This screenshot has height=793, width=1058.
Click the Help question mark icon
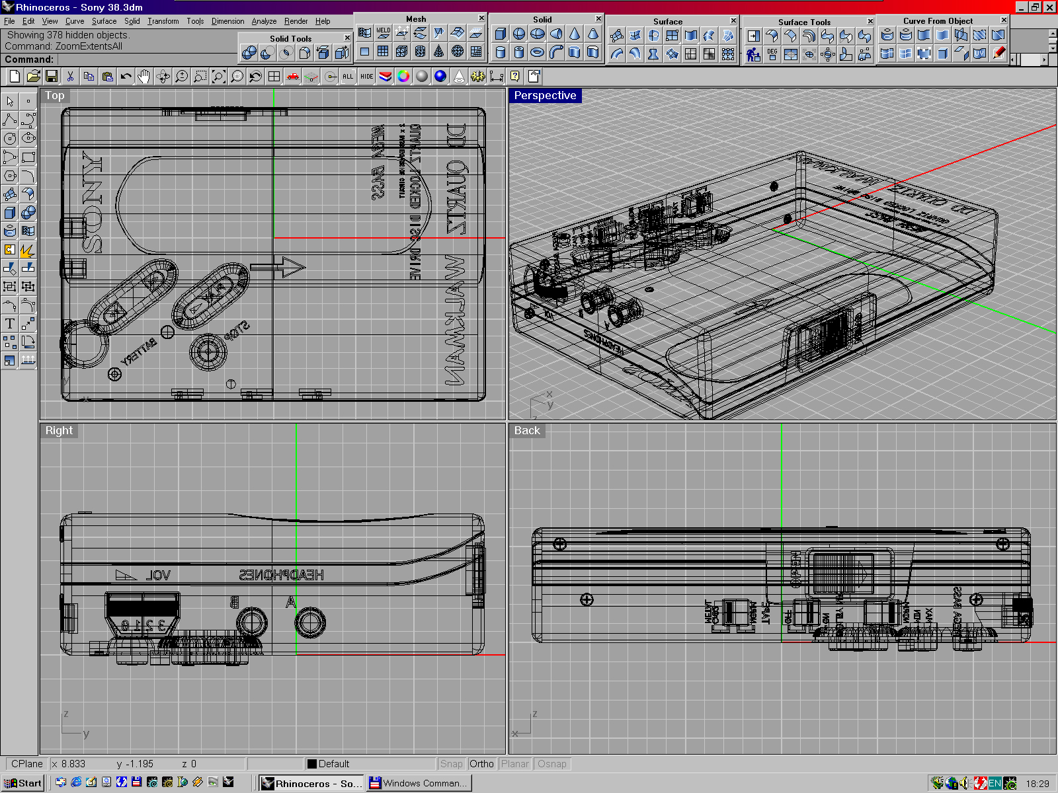click(x=514, y=77)
